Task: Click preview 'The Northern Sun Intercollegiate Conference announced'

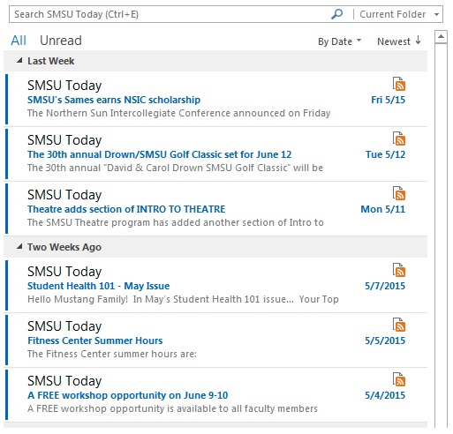Action: [178, 113]
